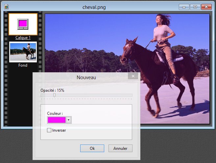Toggle the Inverser checkbox
216x163 pixels.
coord(49,130)
